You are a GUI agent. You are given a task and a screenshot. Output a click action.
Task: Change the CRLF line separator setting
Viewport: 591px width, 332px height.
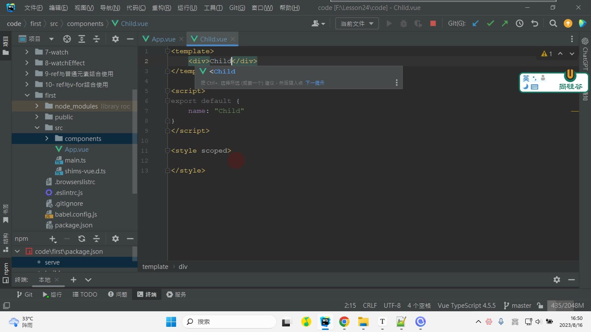point(370,306)
